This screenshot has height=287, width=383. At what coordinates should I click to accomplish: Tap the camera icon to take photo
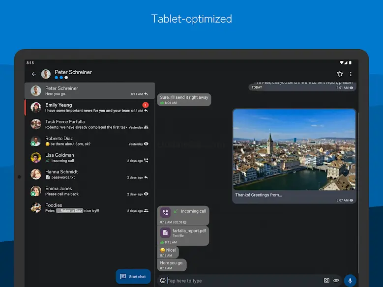(326, 281)
